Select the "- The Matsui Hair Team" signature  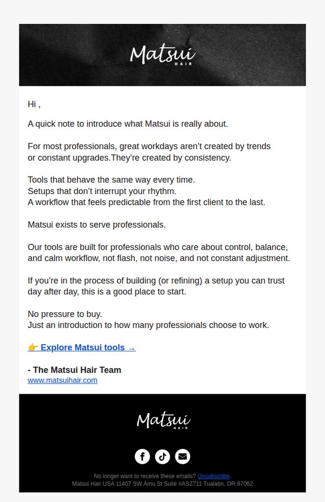click(x=75, y=370)
